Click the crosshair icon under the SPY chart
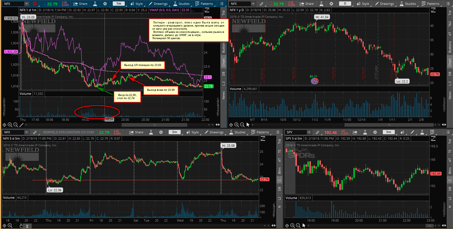Image resolution: width=453 pixels, height=229 pixels. 287,226
